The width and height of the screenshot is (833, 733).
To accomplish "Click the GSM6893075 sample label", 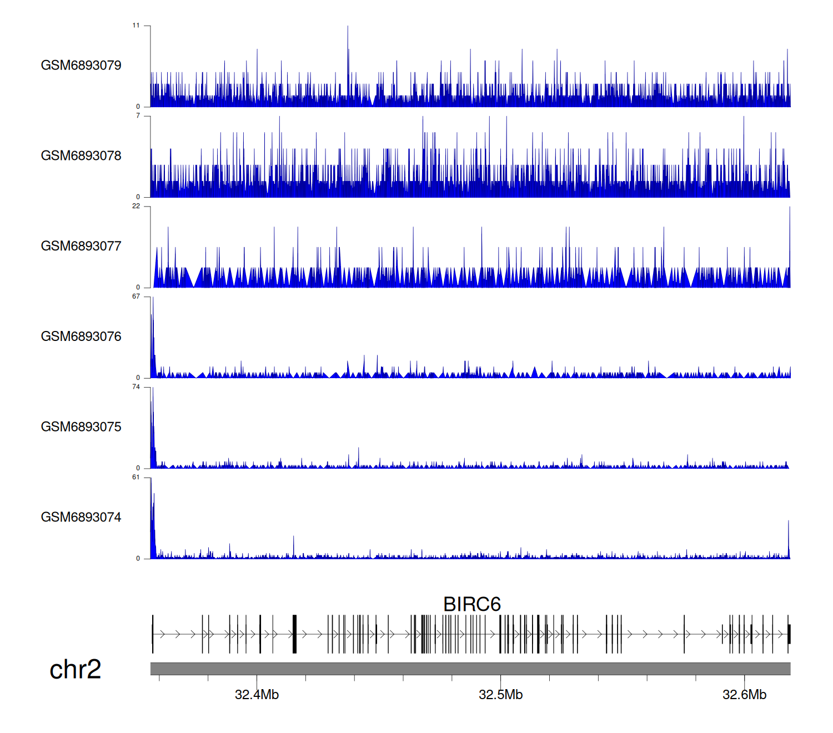I will coord(81,427).
